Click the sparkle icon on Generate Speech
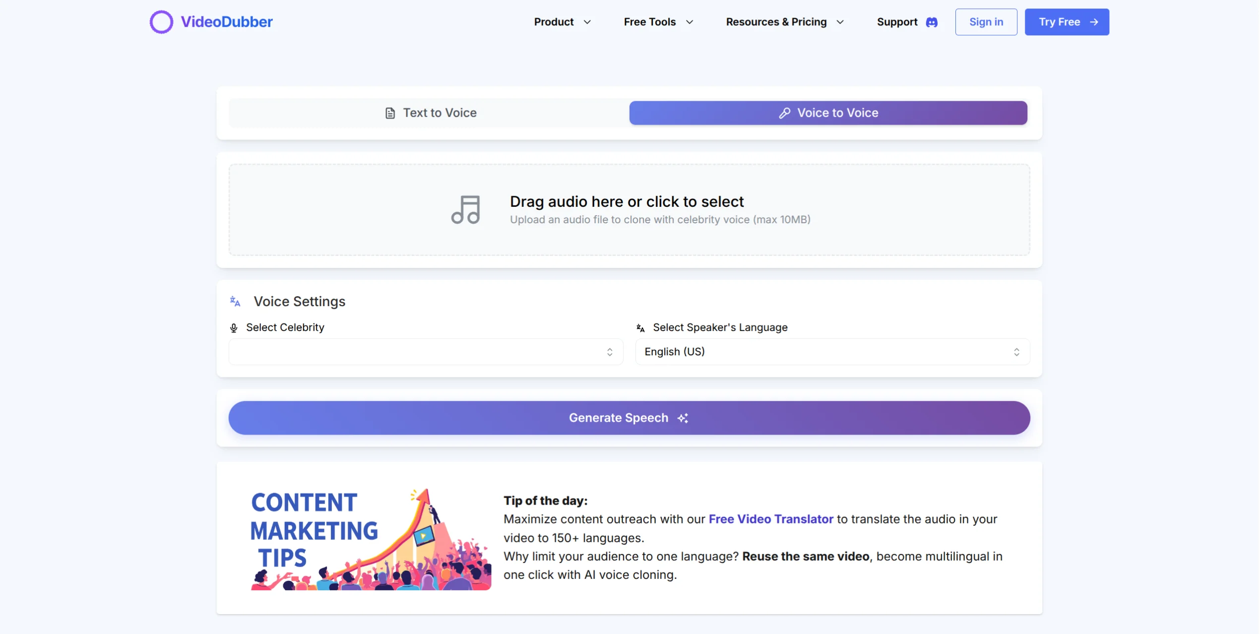This screenshot has width=1260, height=634. pos(683,418)
